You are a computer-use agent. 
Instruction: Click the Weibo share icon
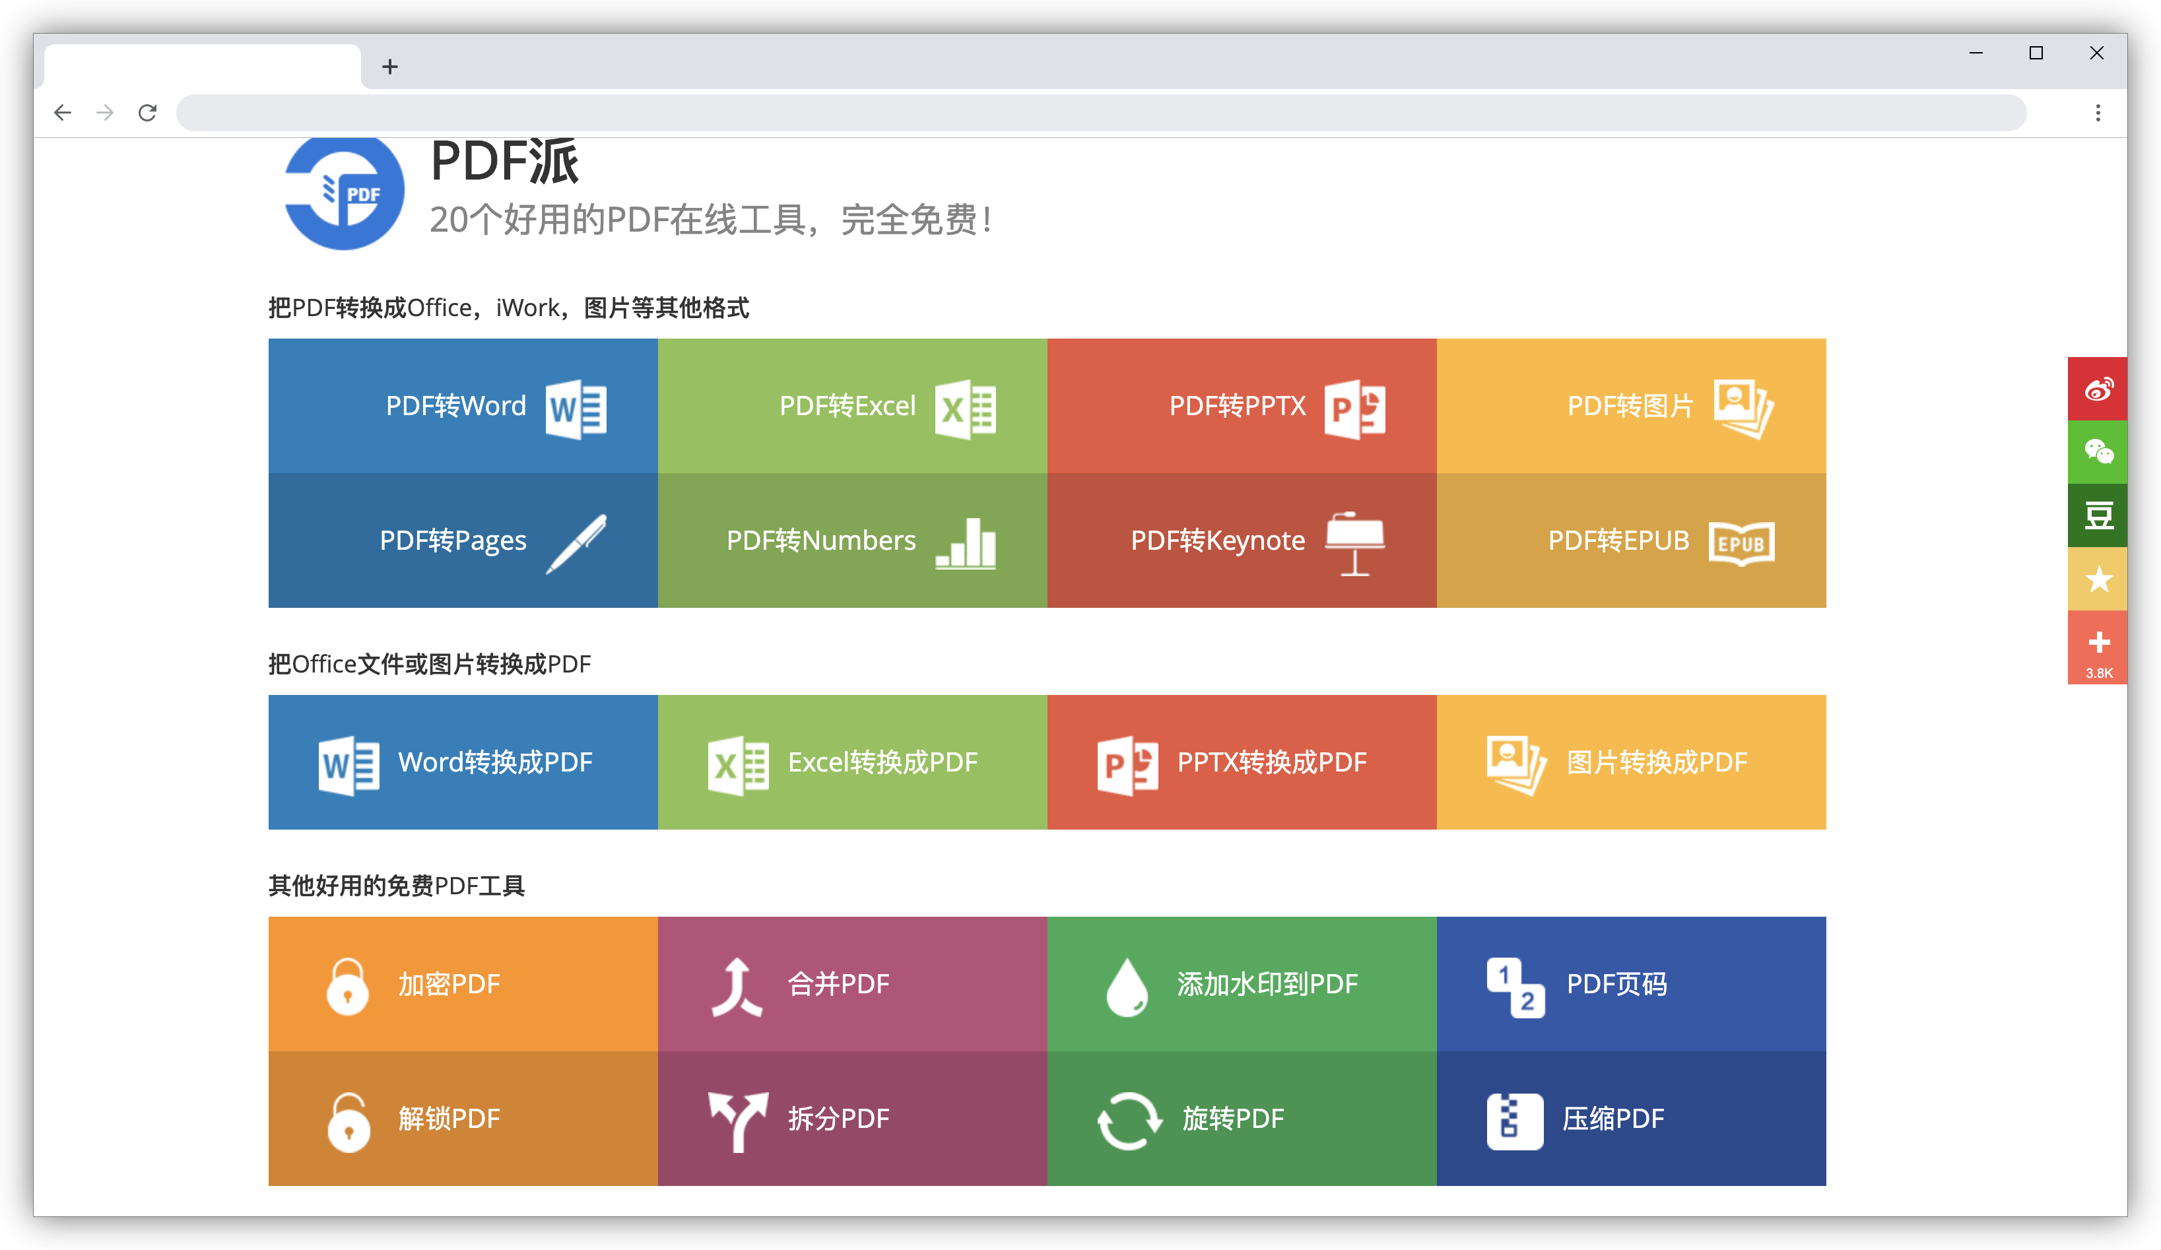[x=2098, y=389]
